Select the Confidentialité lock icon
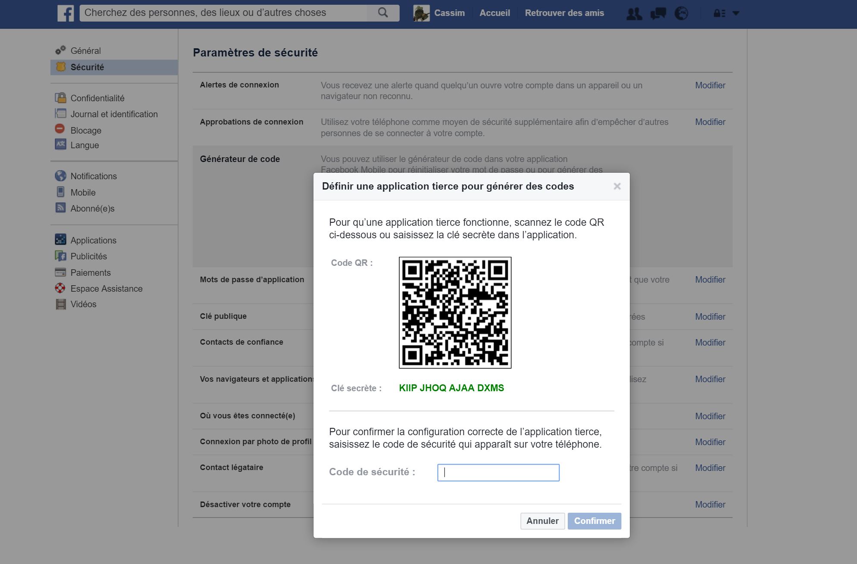 click(61, 98)
